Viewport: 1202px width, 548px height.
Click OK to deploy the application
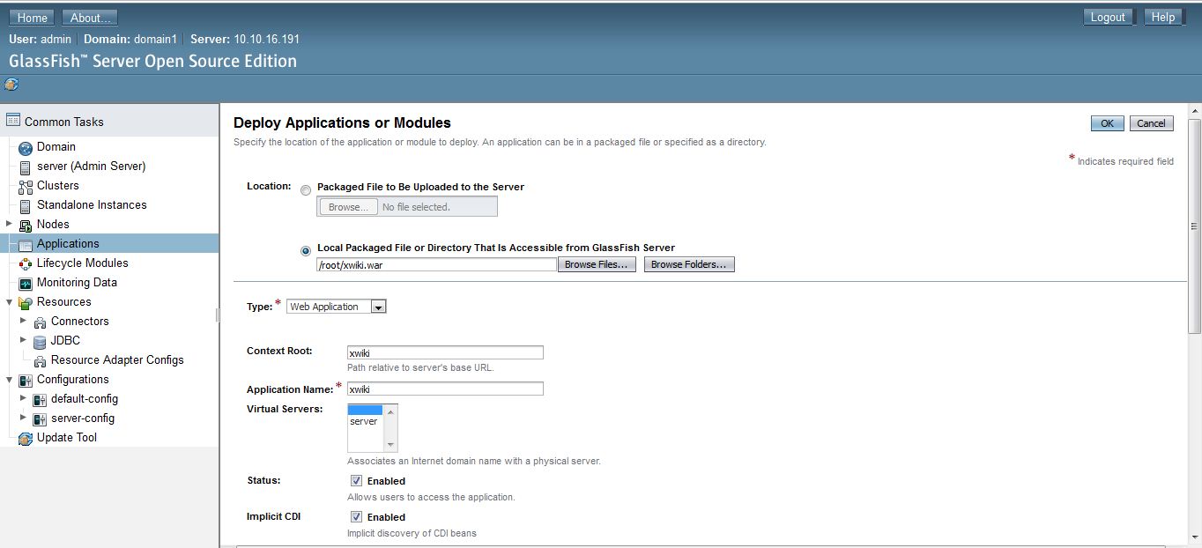(1107, 123)
